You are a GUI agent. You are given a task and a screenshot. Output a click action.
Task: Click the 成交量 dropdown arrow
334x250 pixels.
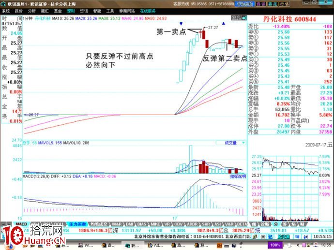click(x=243, y=143)
